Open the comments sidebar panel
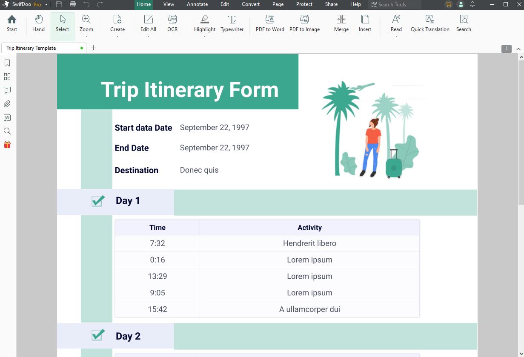Viewport: 524px width, 357px height. click(x=7, y=90)
